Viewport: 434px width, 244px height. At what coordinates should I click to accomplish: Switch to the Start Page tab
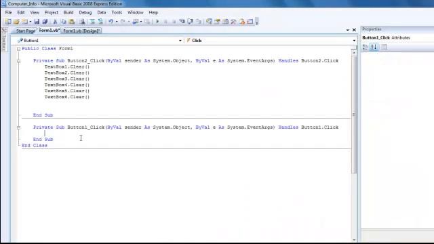click(25, 30)
